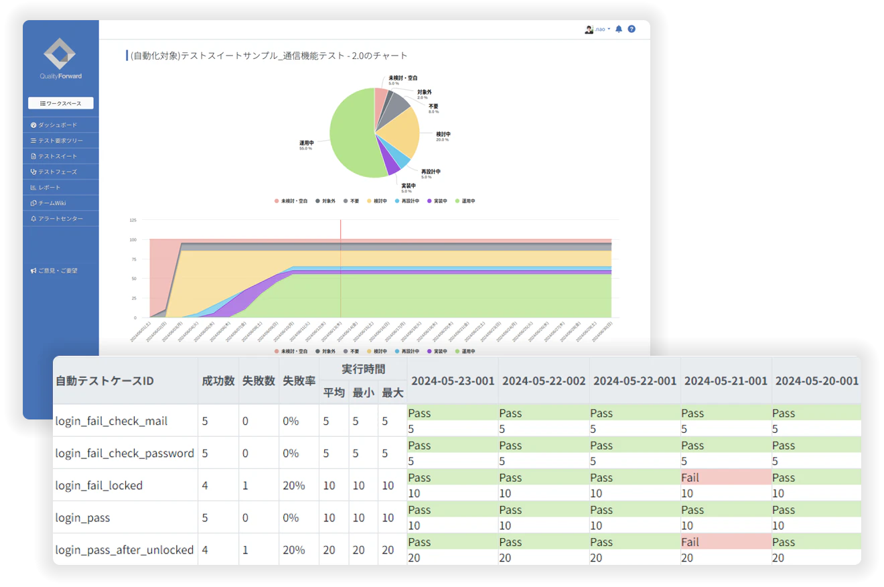Click the ダッシュボード gauge icon
The width and height of the screenshot is (884, 587).
[x=33, y=125]
